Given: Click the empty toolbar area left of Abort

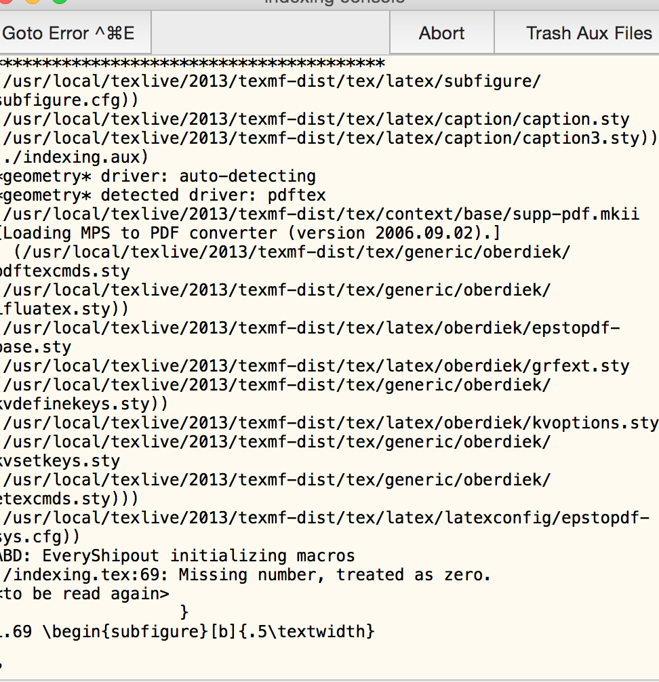Looking at the screenshot, I should 270,33.
